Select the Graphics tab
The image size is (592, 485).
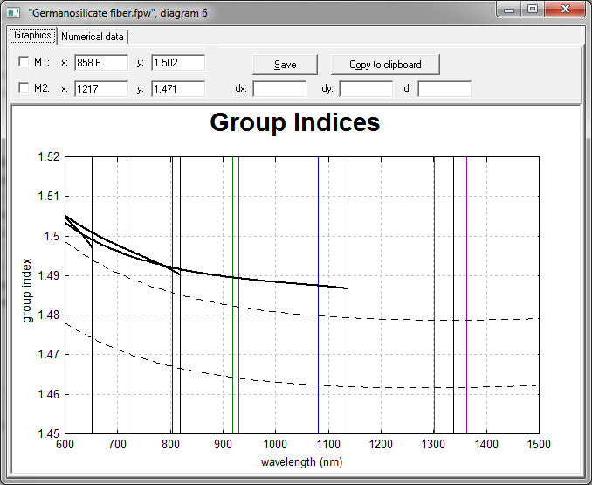click(33, 36)
